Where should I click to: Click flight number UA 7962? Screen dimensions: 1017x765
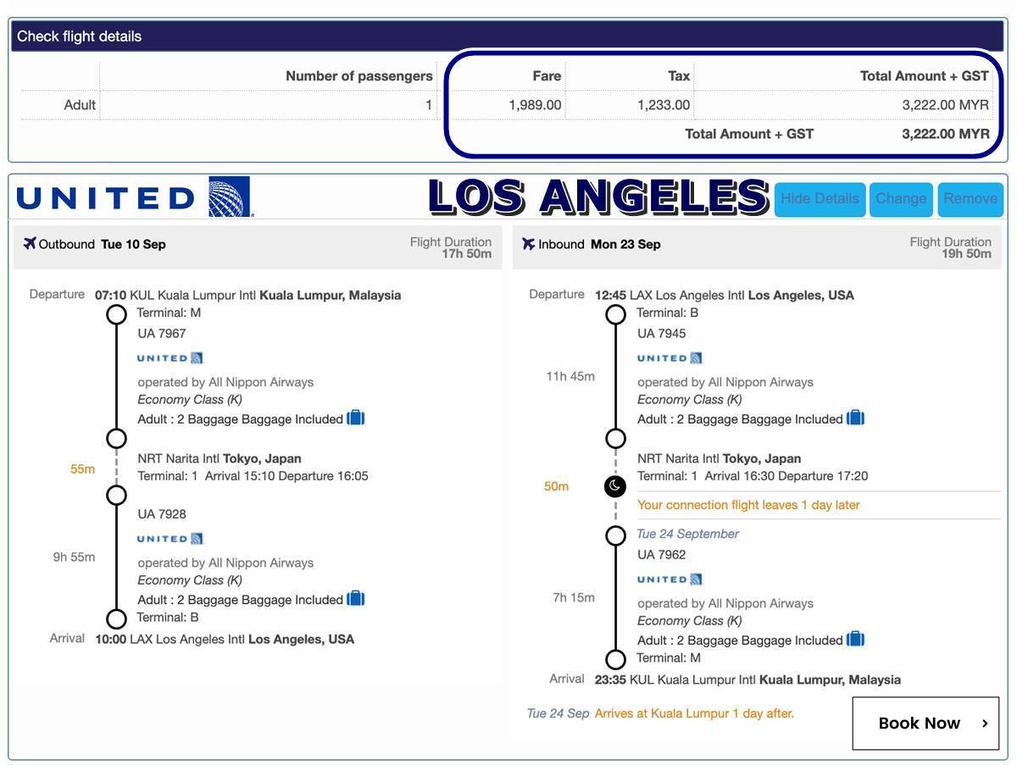(x=662, y=555)
